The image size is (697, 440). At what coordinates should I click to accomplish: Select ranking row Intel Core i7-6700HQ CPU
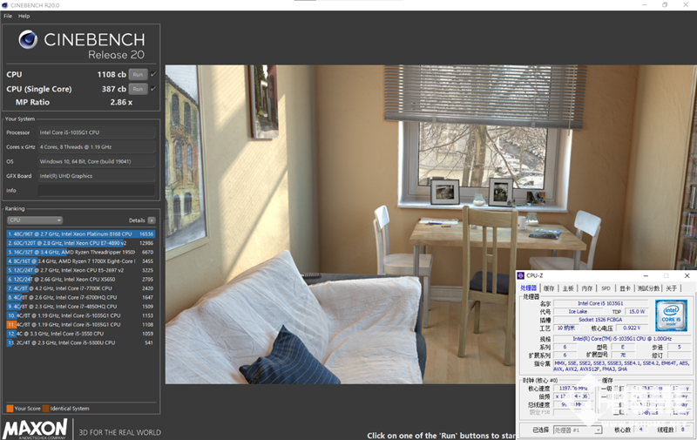80,297
